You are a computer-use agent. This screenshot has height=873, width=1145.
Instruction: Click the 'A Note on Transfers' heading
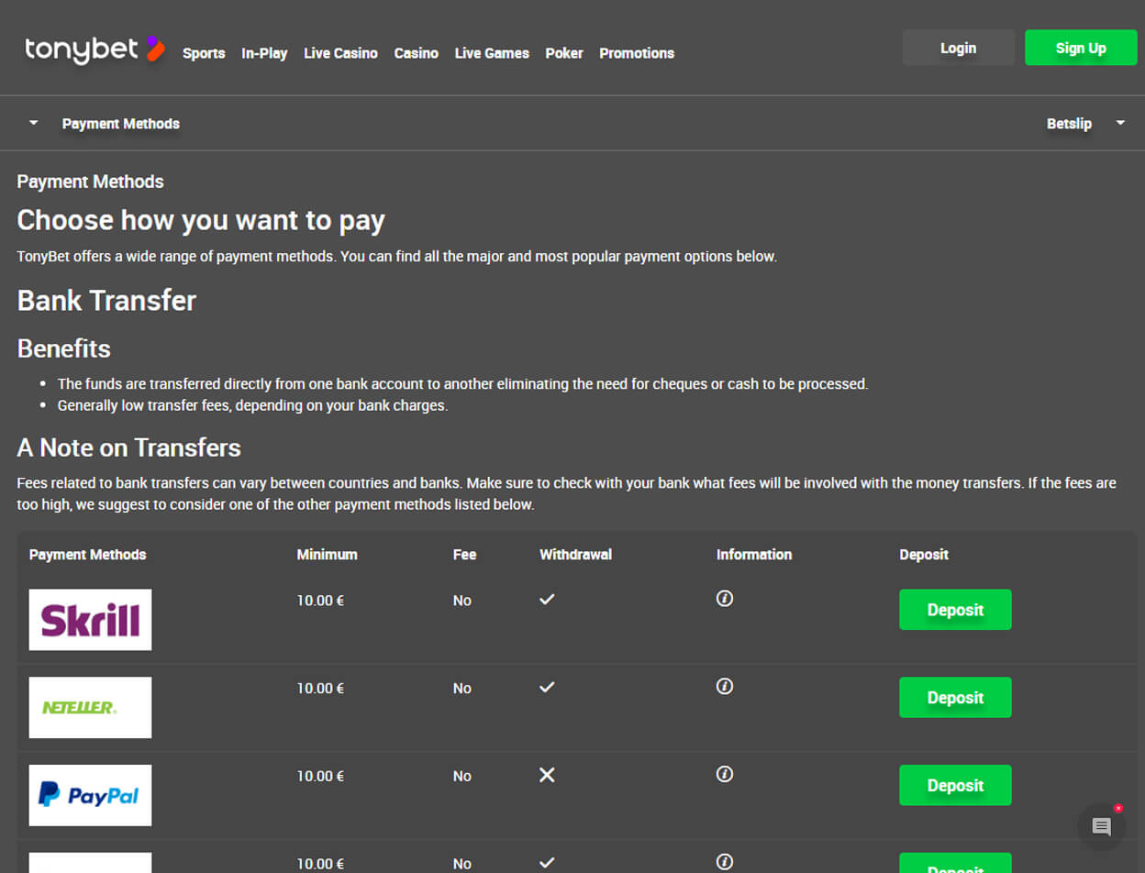click(129, 448)
